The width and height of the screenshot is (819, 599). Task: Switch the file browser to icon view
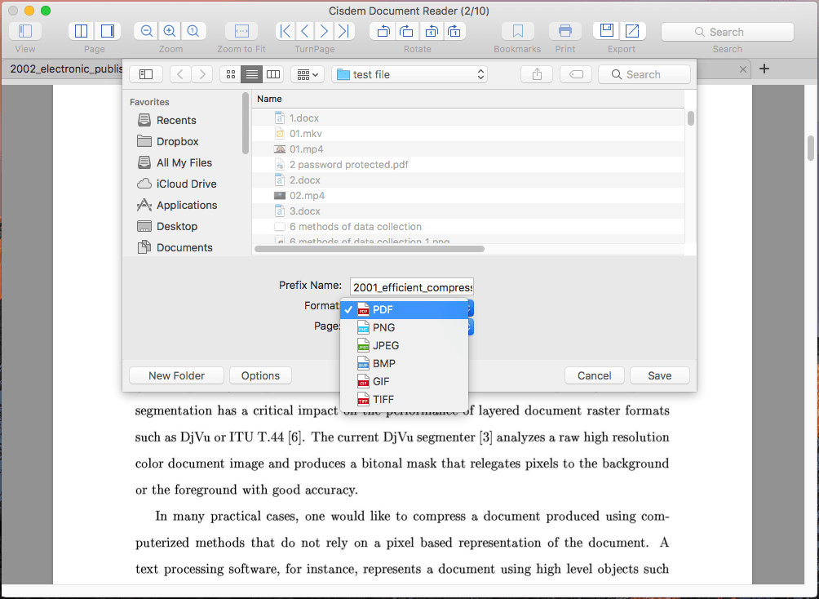point(230,74)
